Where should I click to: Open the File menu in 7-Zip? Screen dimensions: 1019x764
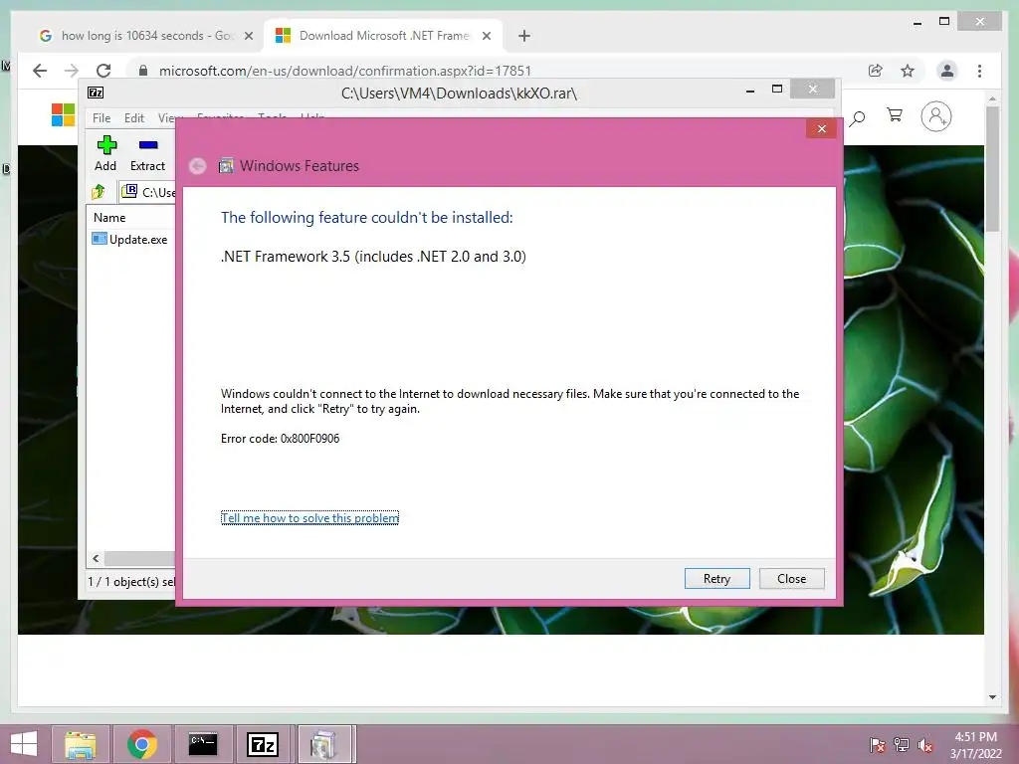pos(102,118)
